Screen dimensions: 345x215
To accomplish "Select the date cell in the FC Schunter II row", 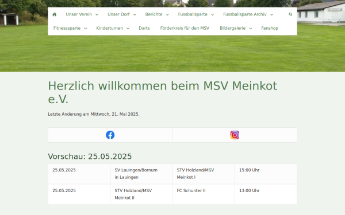I will coord(79,194).
